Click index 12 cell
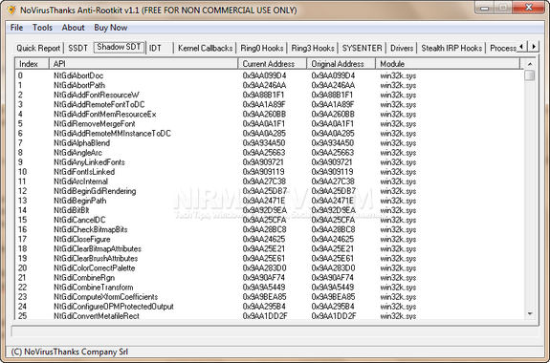 tap(22, 191)
